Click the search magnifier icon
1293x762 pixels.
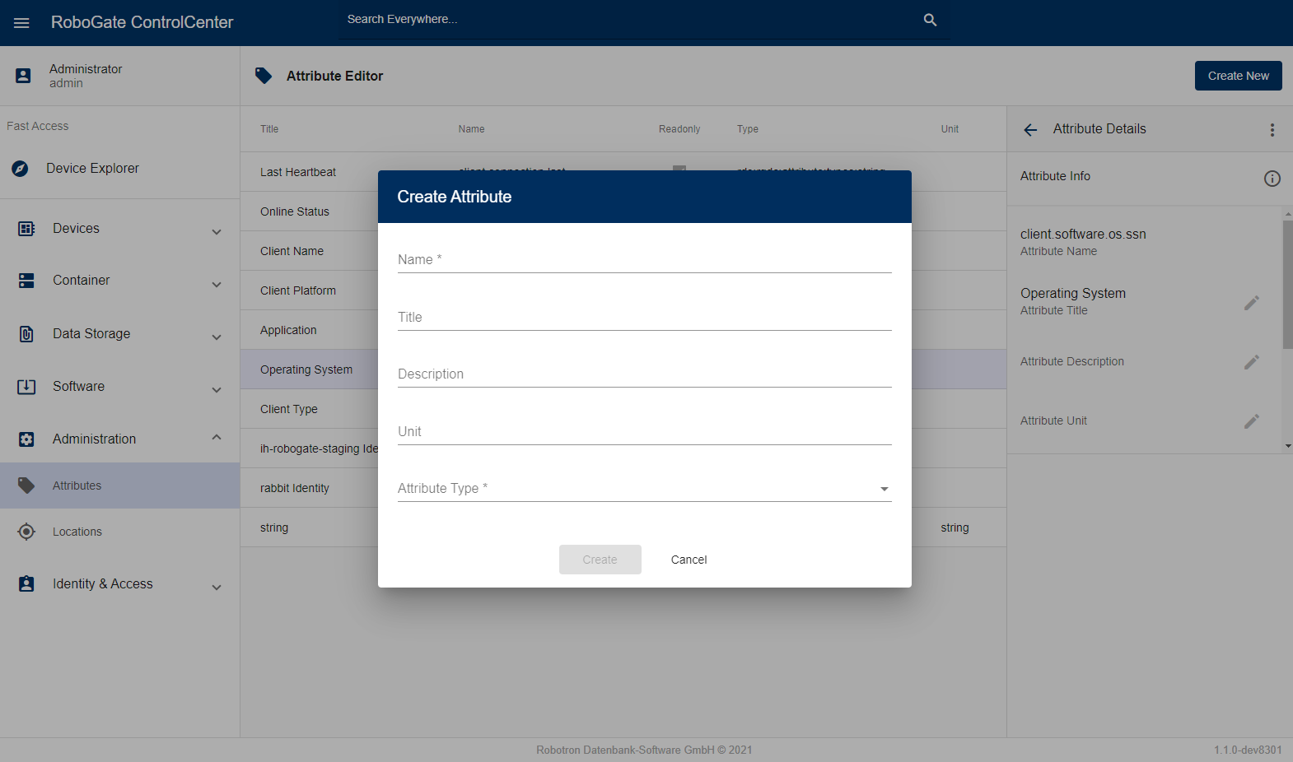[x=930, y=20]
